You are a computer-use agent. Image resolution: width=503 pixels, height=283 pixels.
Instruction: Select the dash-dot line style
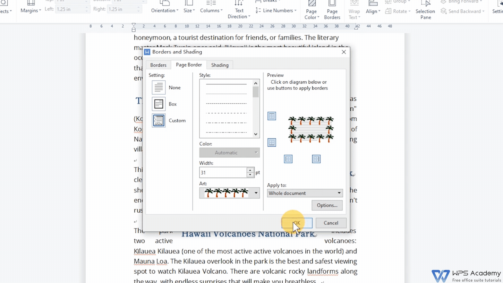click(226, 123)
